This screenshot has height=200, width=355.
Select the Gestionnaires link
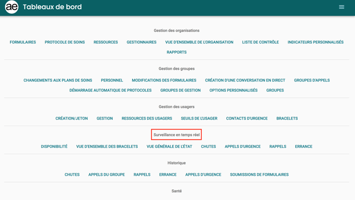[x=141, y=42]
